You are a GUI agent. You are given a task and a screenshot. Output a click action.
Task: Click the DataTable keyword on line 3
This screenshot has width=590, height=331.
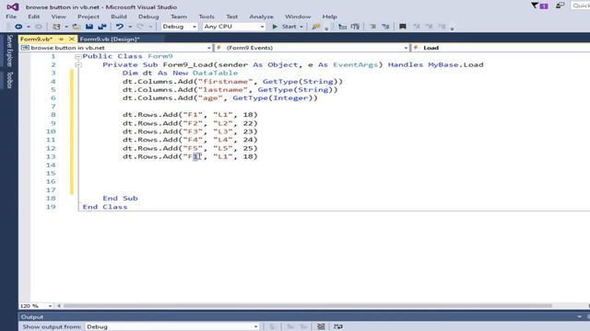[215, 73]
